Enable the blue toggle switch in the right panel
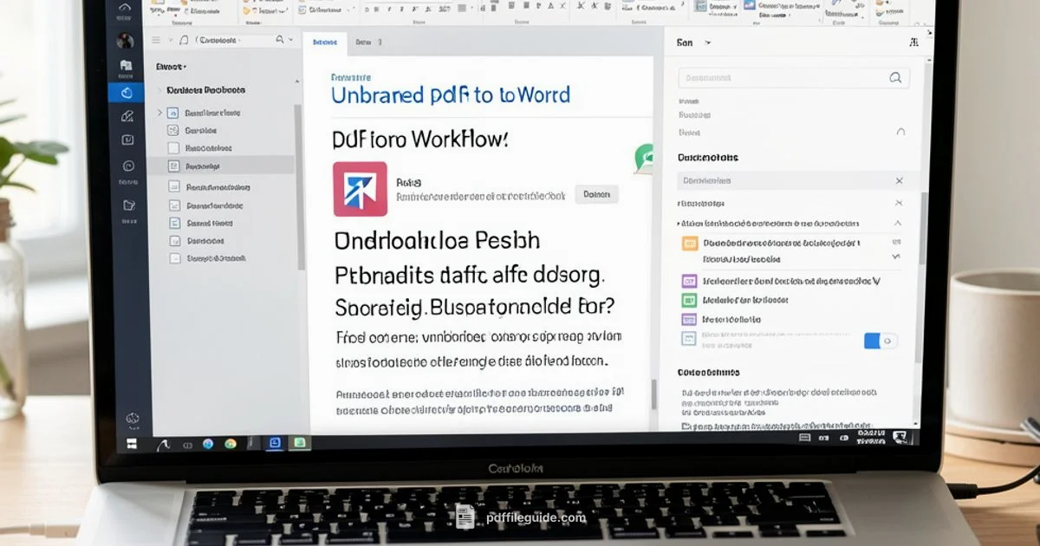Screen dimensions: 1040x546 pyautogui.click(x=881, y=341)
